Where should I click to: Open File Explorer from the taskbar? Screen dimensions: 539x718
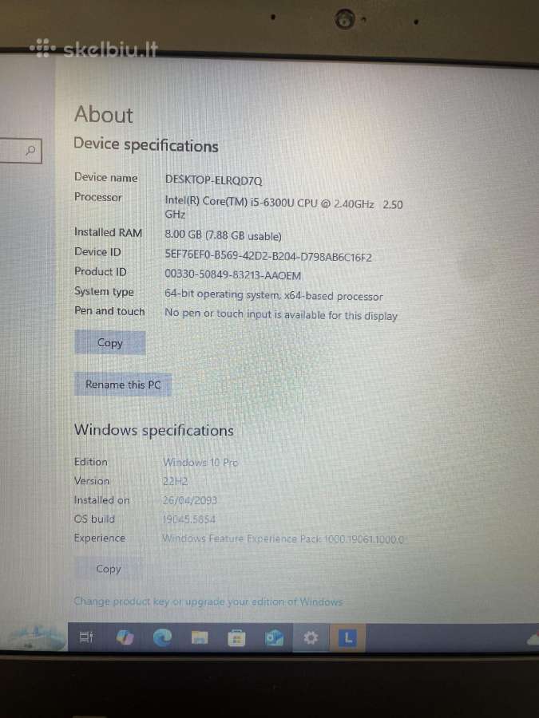[x=200, y=637]
